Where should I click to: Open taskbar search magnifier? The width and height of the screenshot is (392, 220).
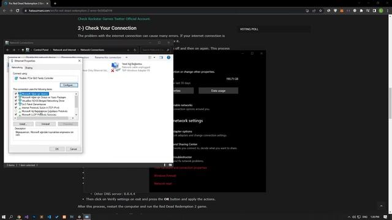click(11, 217)
